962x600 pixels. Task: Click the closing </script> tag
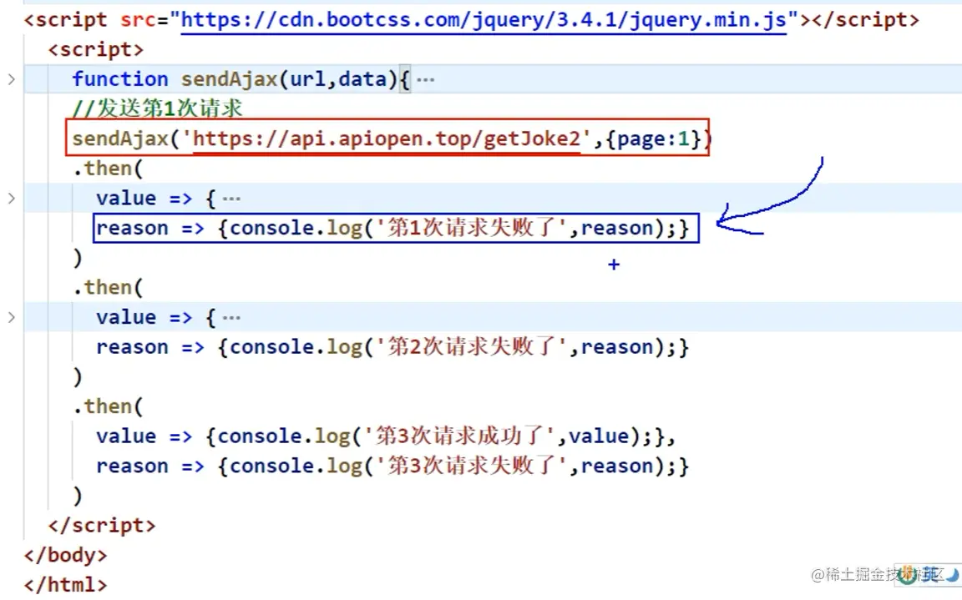102,525
